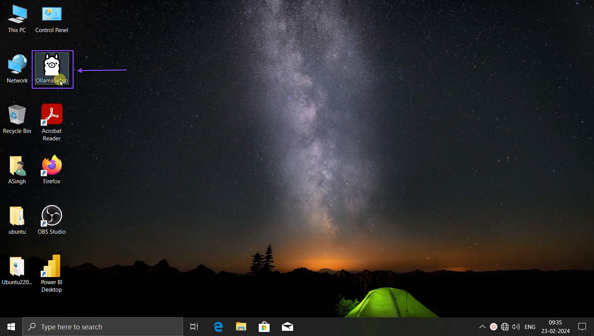Open File Explorer from the taskbar
Viewport: 594px width, 336px height.
(241, 327)
